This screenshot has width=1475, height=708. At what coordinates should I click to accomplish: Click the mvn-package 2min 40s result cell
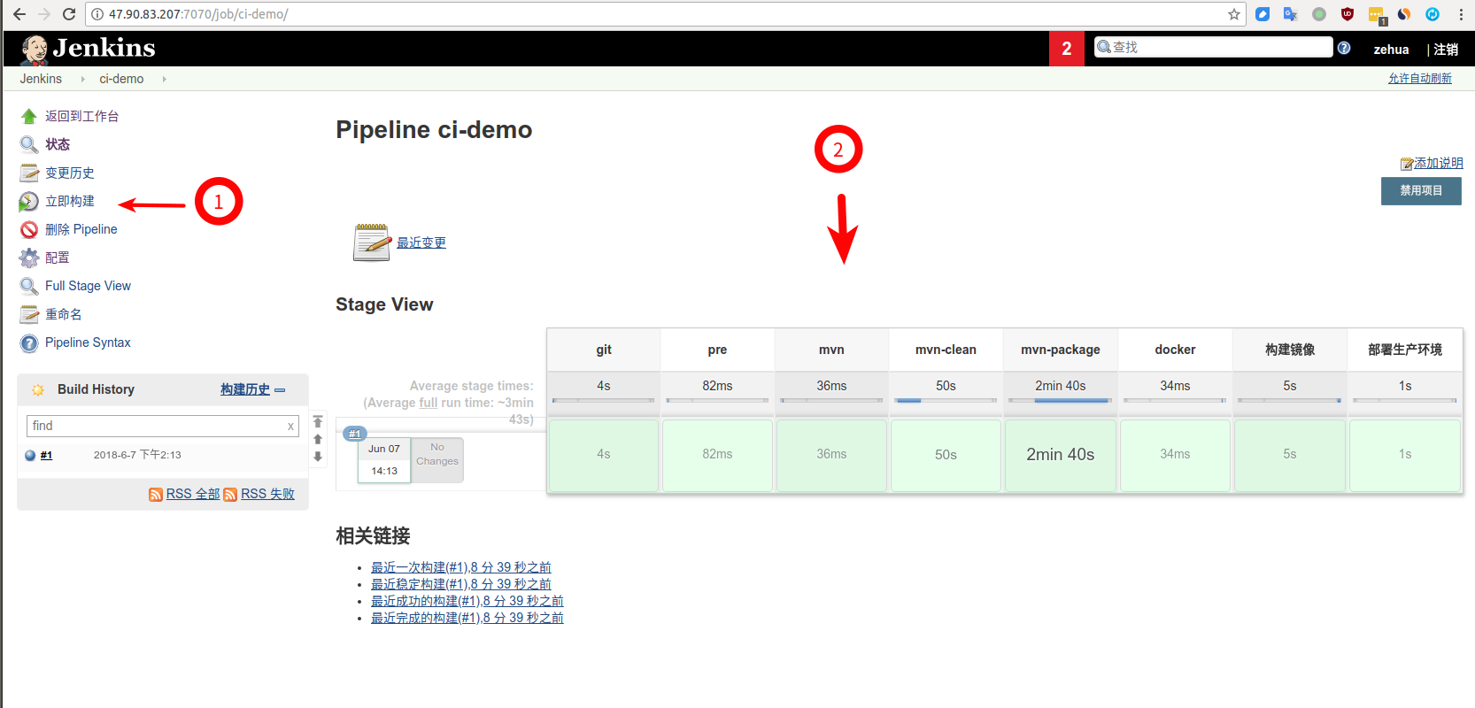[x=1061, y=455]
